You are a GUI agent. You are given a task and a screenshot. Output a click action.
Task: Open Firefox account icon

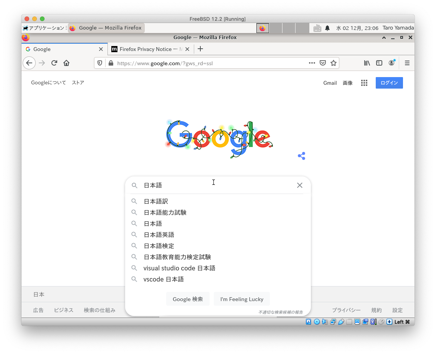391,63
